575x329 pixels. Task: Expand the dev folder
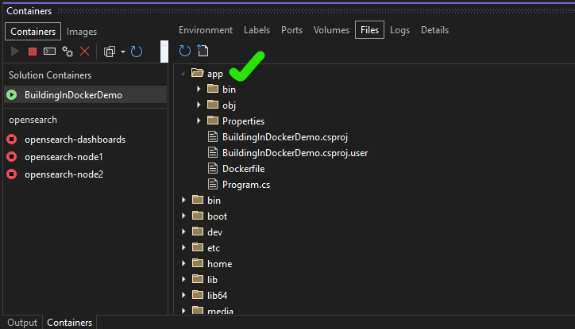click(x=183, y=231)
